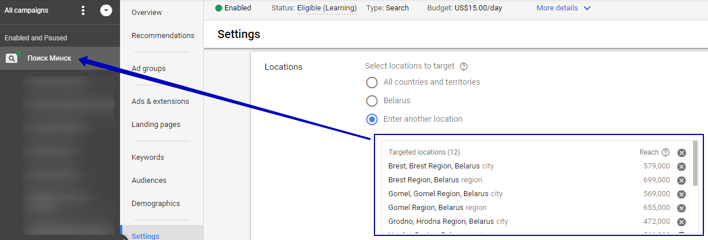Open the three-dot menu beside All campaigns
Viewport: 708px width, 240px height.
tap(83, 10)
